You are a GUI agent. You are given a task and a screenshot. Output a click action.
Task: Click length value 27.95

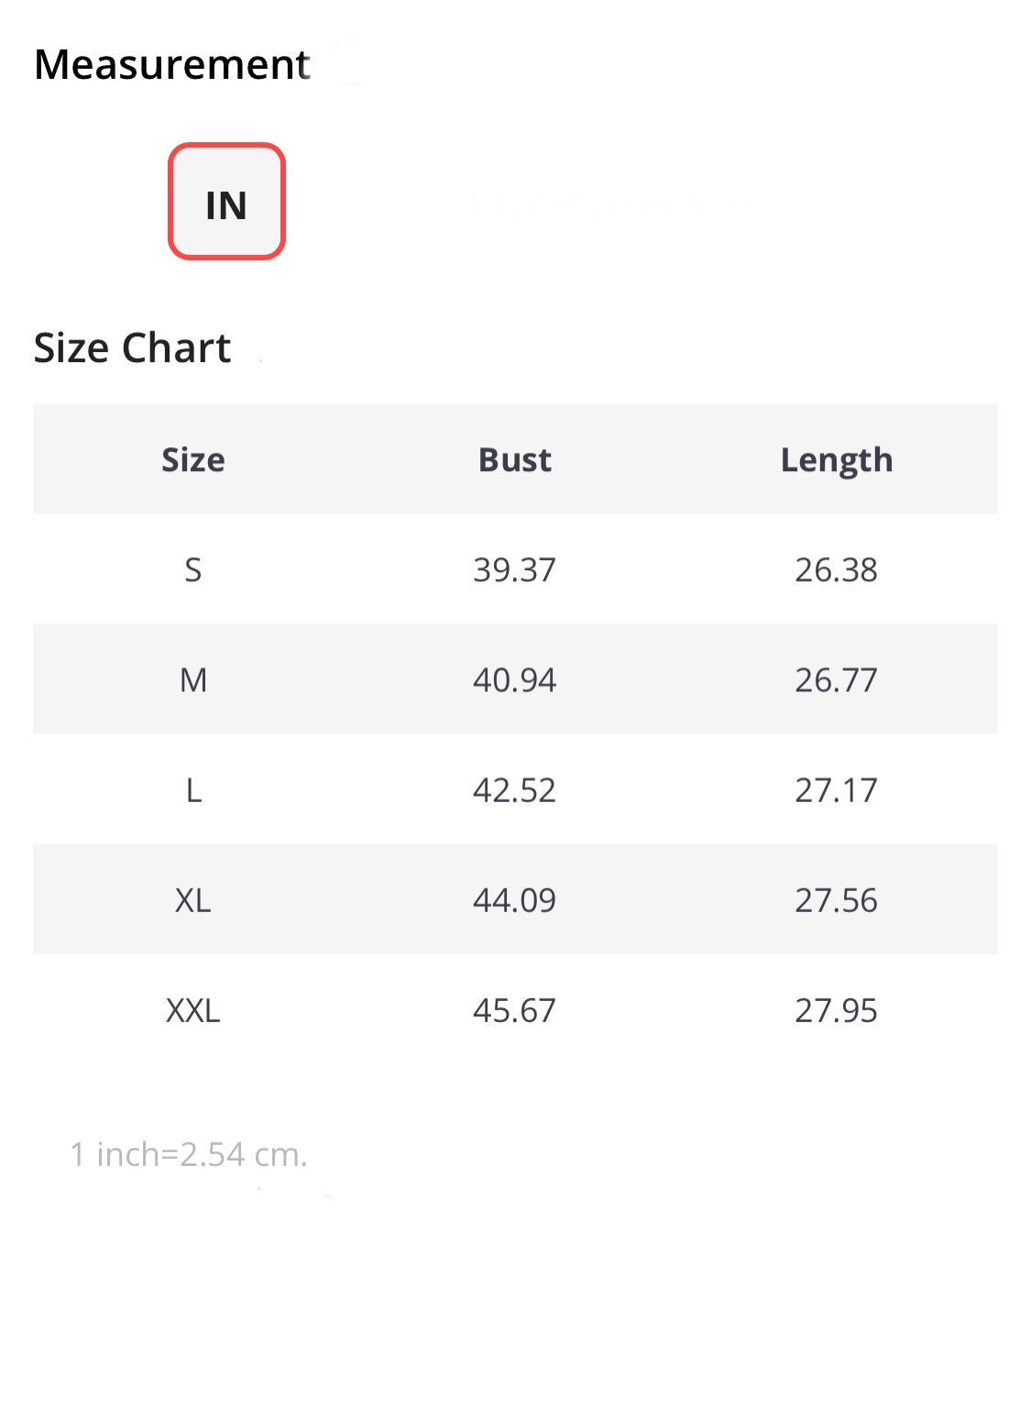[836, 1010]
